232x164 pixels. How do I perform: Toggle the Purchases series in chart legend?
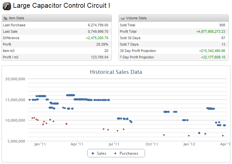tap(126, 153)
